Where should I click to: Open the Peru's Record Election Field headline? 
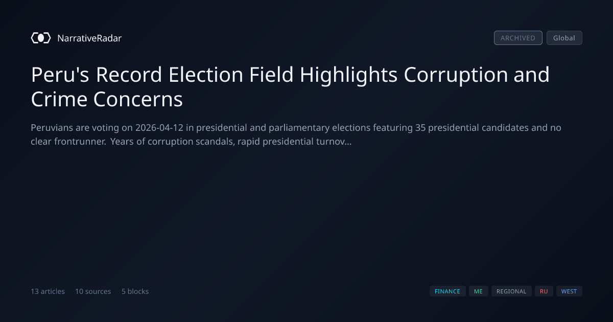pos(290,87)
